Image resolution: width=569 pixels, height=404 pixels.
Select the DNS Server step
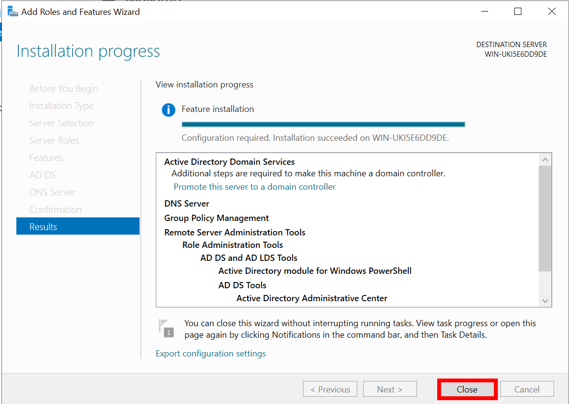tap(52, 193)
